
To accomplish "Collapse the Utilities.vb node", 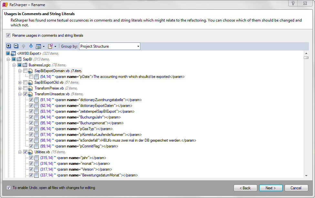I will [20, 152].
